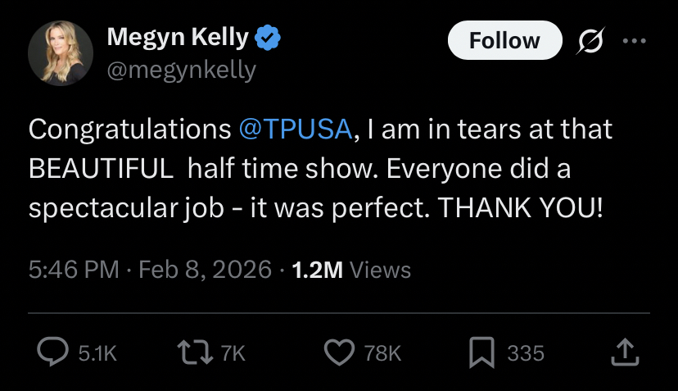
Task: View the 1.2M Views analytics
Action: (x=351, y=270)
